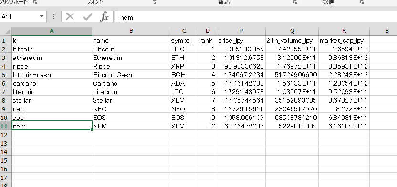Click the Enter checkmark formula bar icon
Viewport: 397px width, 187px height.
[x=87, y=17]
